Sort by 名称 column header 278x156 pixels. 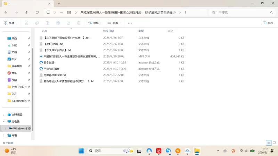coord(44,31)
